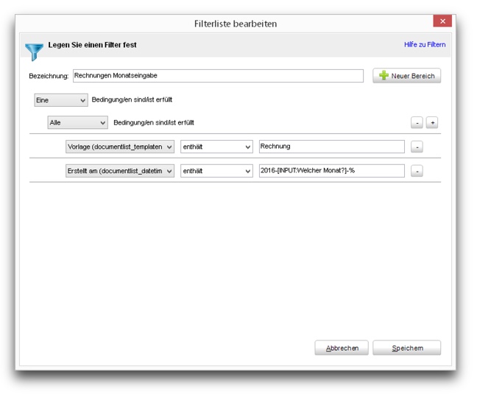Open Hilfe zu Filtern link
491x403 pixels.
coord(425,44)
